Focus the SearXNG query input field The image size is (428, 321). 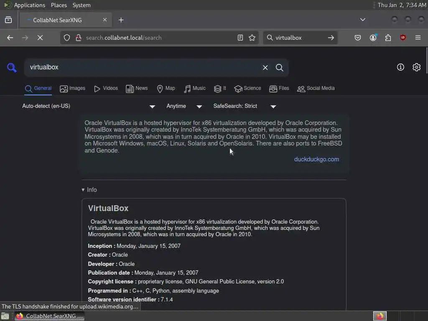coord(142,67)
